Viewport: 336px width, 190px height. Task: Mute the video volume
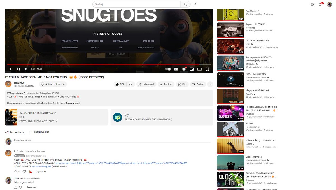point(26,69)
